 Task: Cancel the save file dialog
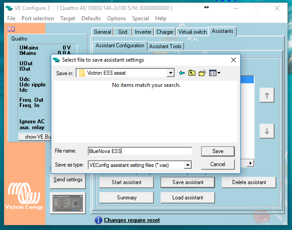coord(218,164)
